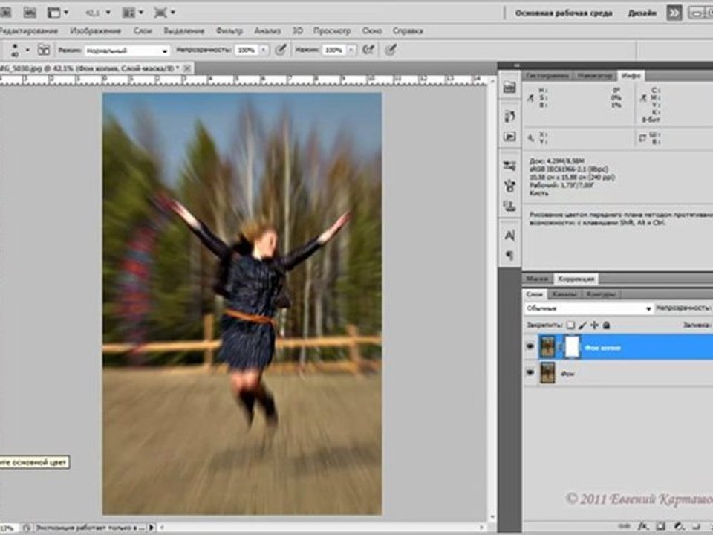Toggle tablet pressure for opacity icon

tap(281, 50)
